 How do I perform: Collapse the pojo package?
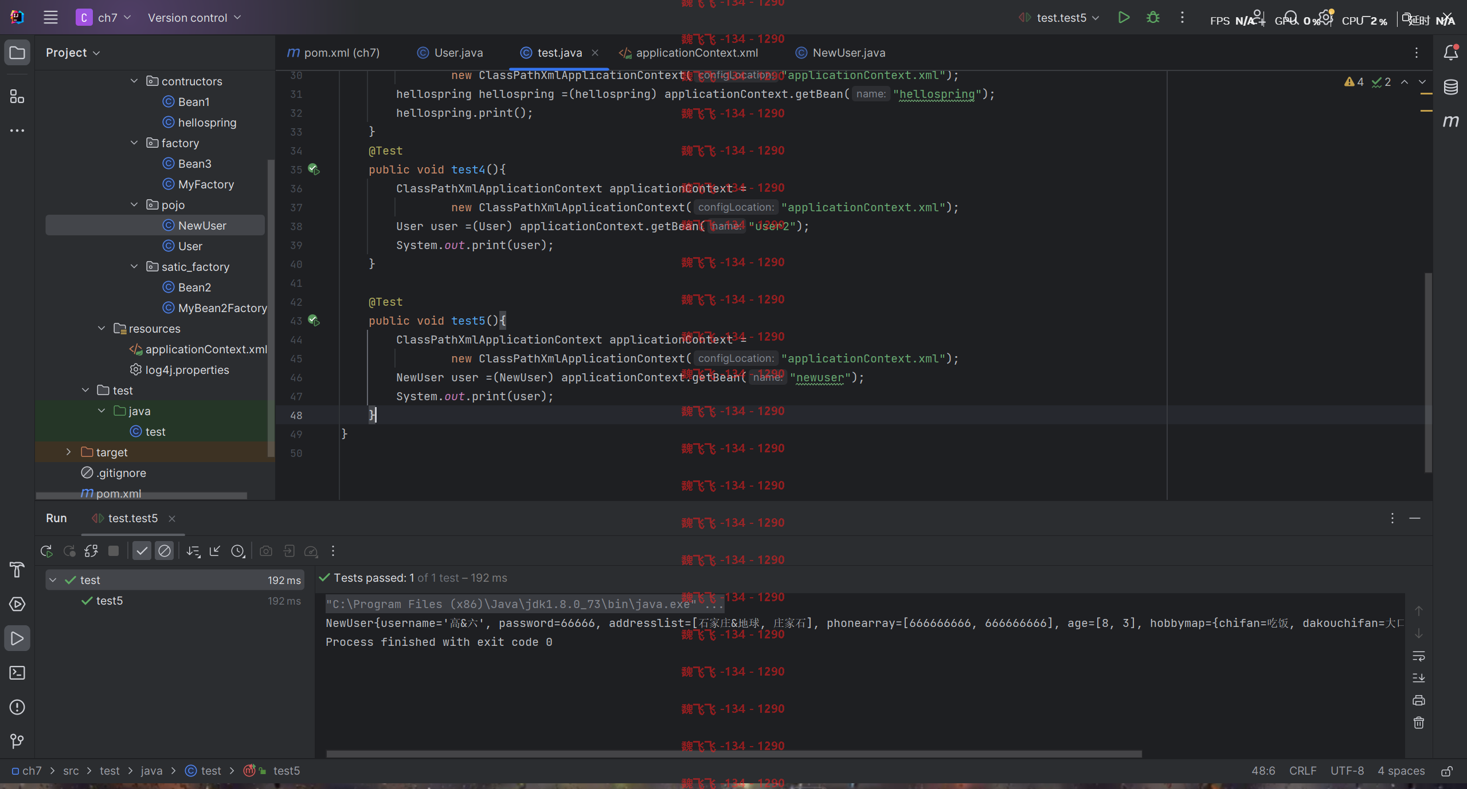click(x=134, y=204)
